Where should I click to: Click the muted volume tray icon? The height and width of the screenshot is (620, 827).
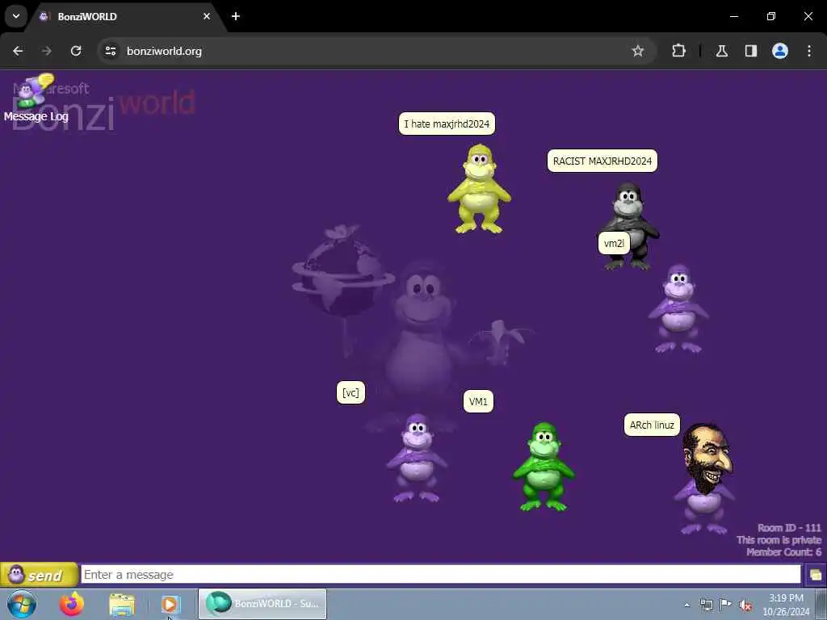(745, 605)
